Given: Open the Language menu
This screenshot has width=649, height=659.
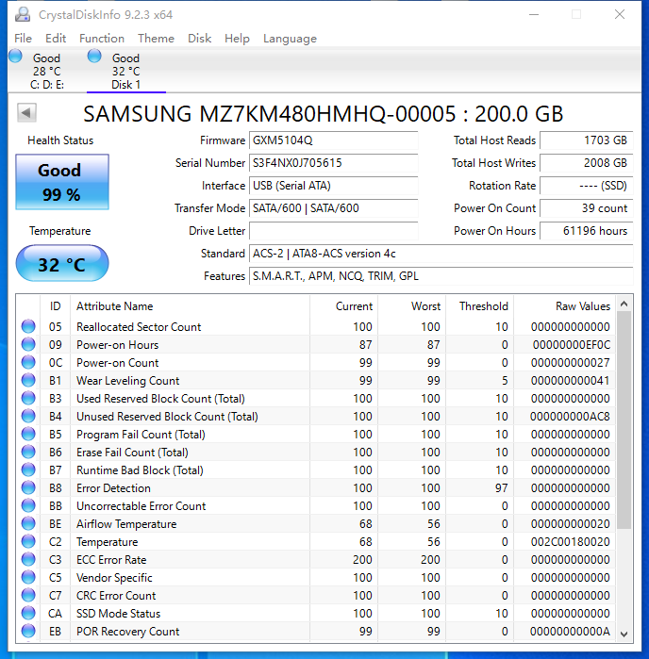Looking at the screenshot, I should coord(290,39).
